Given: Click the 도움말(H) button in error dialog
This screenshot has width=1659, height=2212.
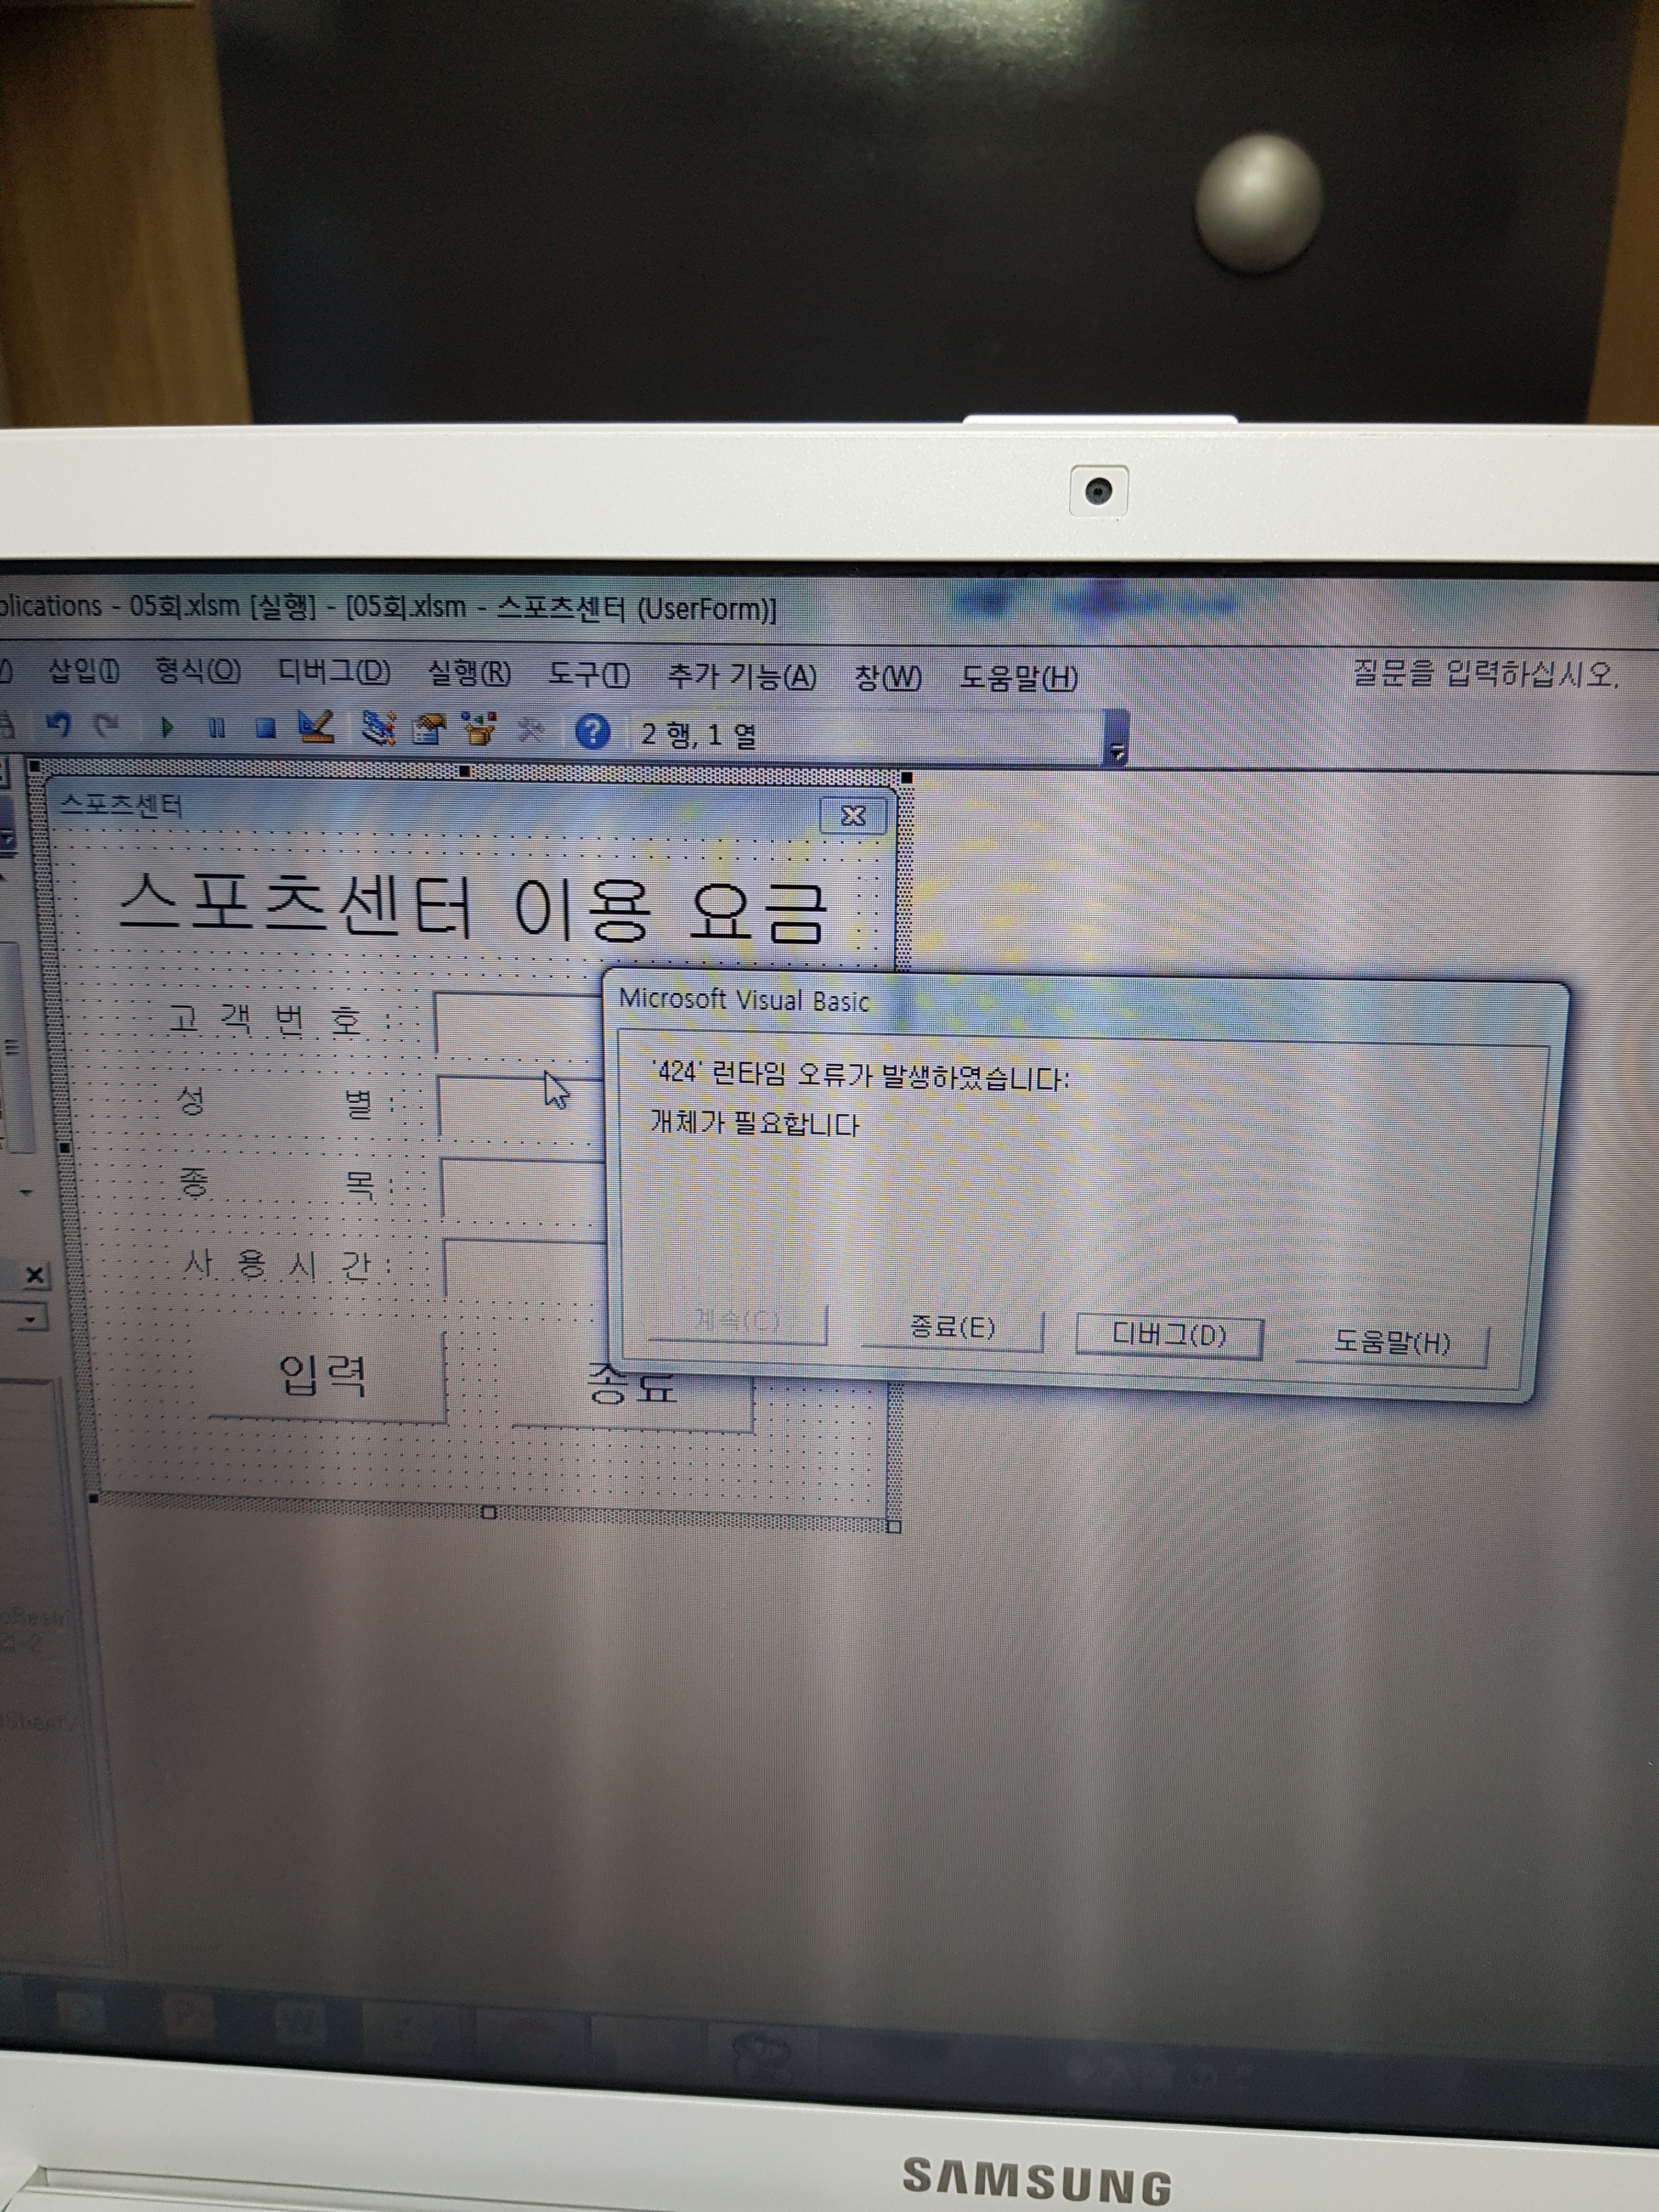Looking at the screenshot, I should point(1391,1342).
